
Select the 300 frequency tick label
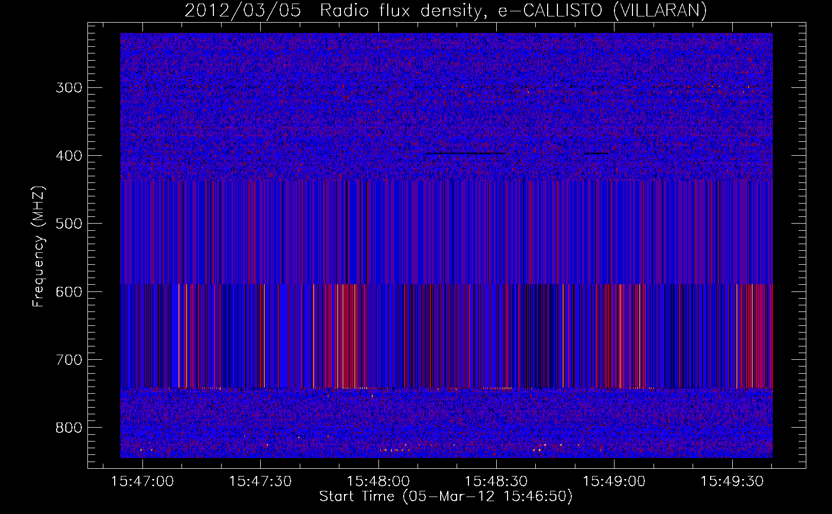[x=69, y=87]
